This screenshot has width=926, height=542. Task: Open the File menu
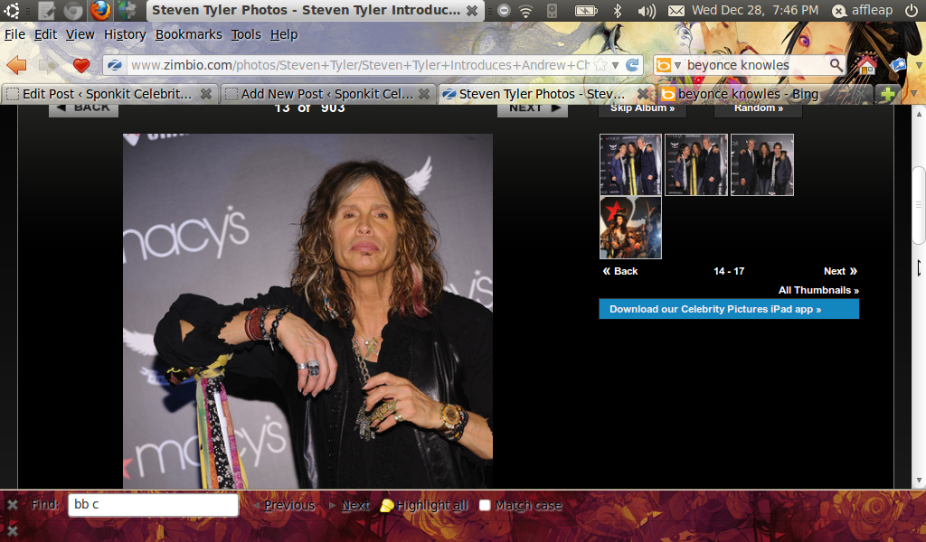coord(14,35)
